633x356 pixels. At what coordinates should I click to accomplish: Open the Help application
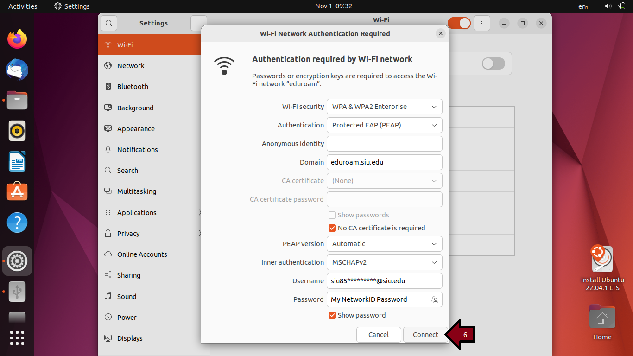[x=17, y=222]
